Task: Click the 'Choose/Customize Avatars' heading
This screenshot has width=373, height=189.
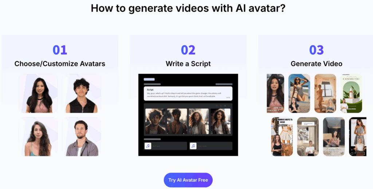Action: tap(60, 64)
